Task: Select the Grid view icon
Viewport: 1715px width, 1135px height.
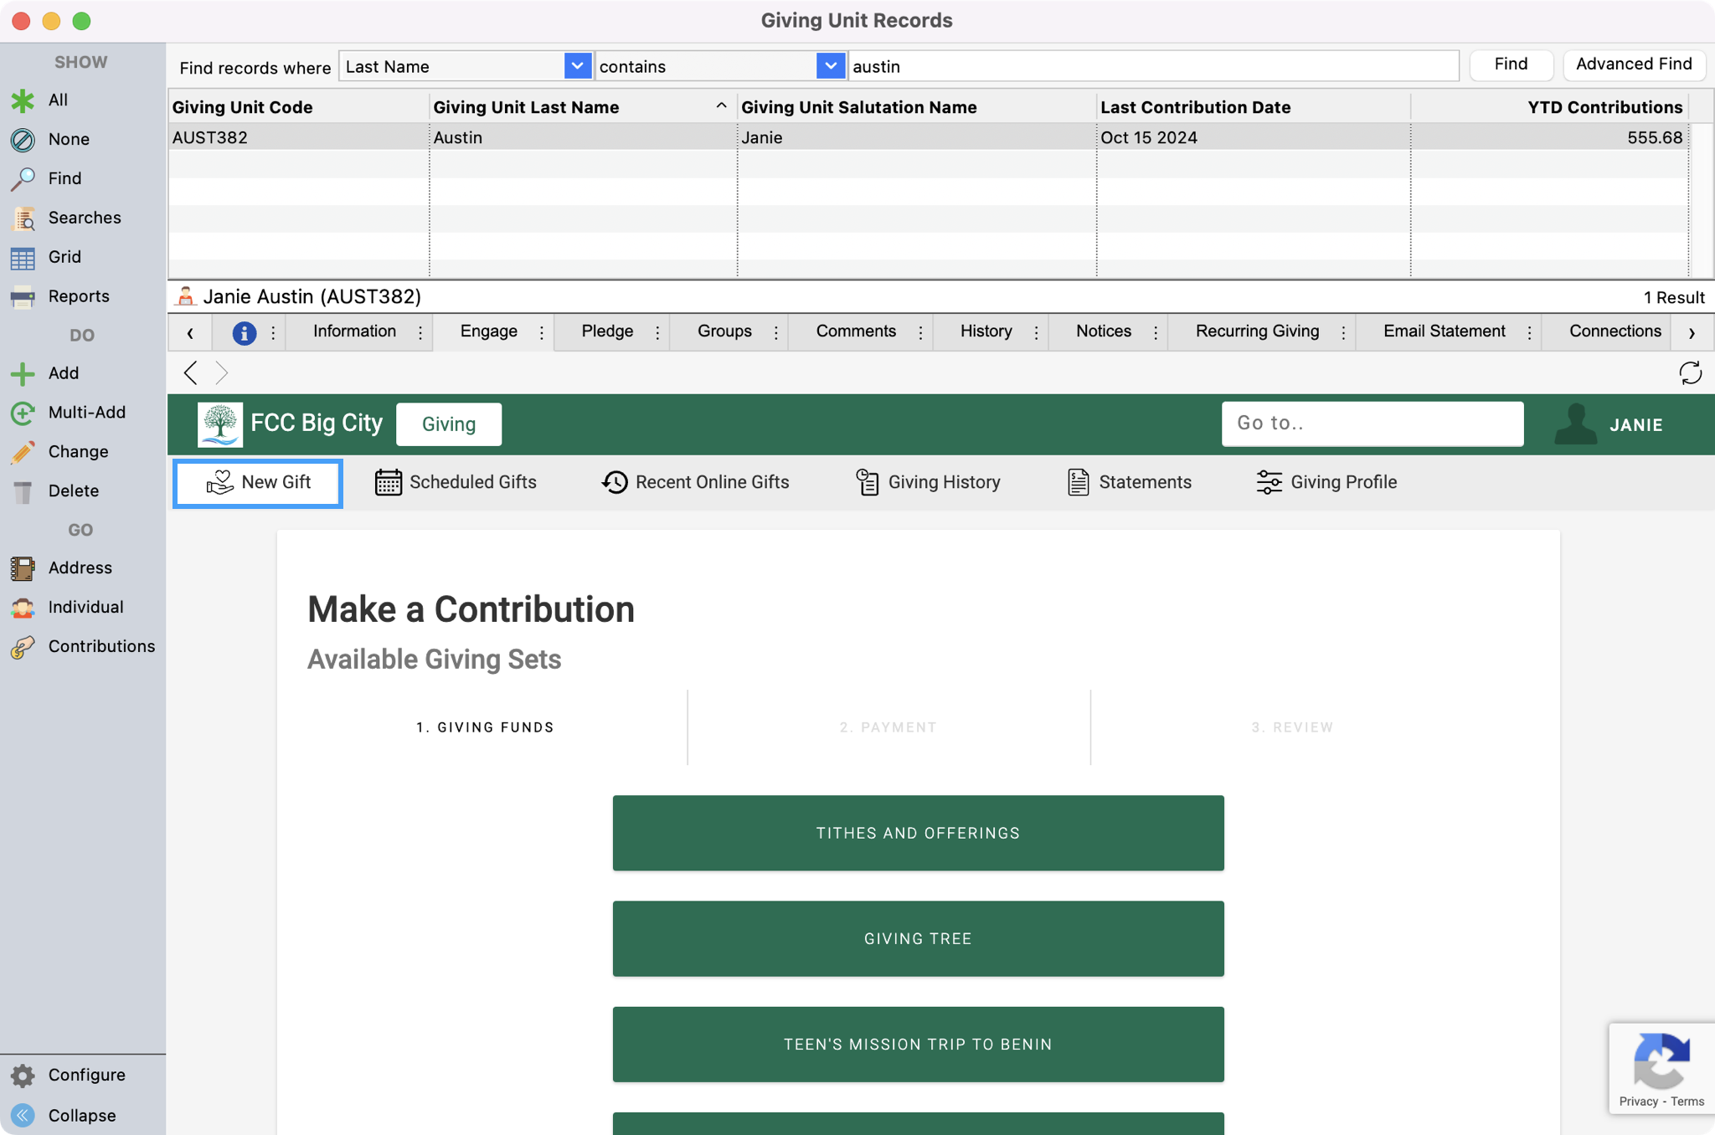Action: point(23,258)
